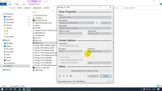Go up one folder level
Screen dimensions: 162x91
pos(11,8)
